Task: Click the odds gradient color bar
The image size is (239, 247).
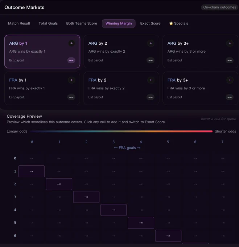Action: 121,131
